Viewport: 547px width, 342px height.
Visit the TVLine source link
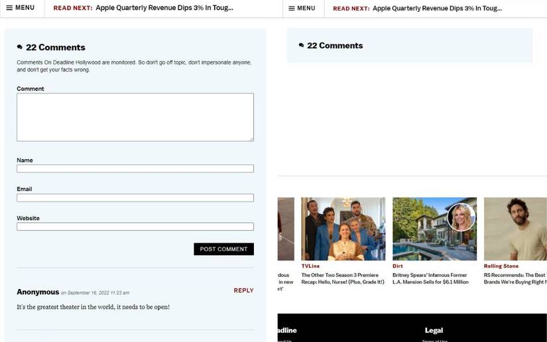(x=310, y=266)
